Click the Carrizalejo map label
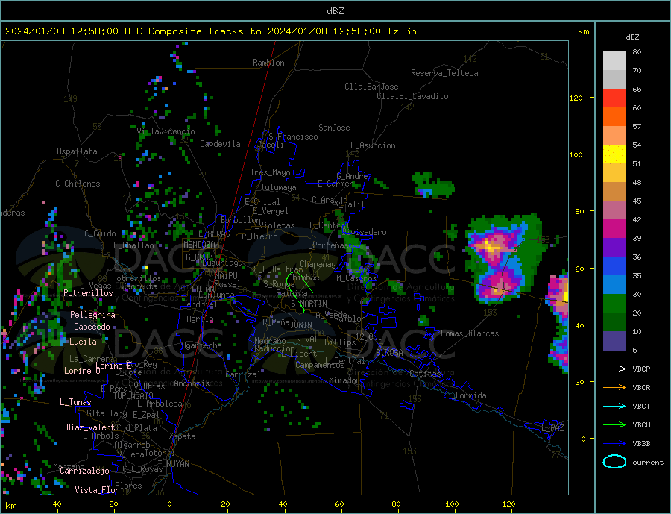Image resolution: width=671 pixels, height=514 pixels. [85, 471]
